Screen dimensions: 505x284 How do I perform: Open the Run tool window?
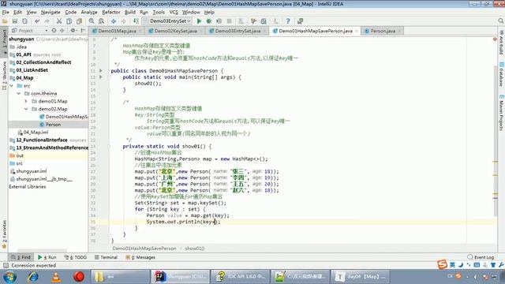(47, 257)
